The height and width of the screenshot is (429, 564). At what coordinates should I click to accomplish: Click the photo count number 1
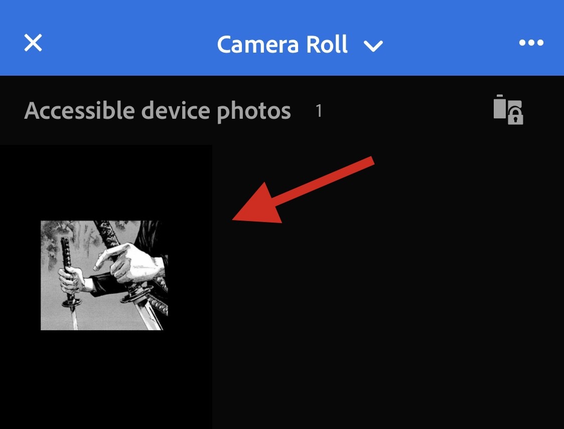(x=319, y=111)
